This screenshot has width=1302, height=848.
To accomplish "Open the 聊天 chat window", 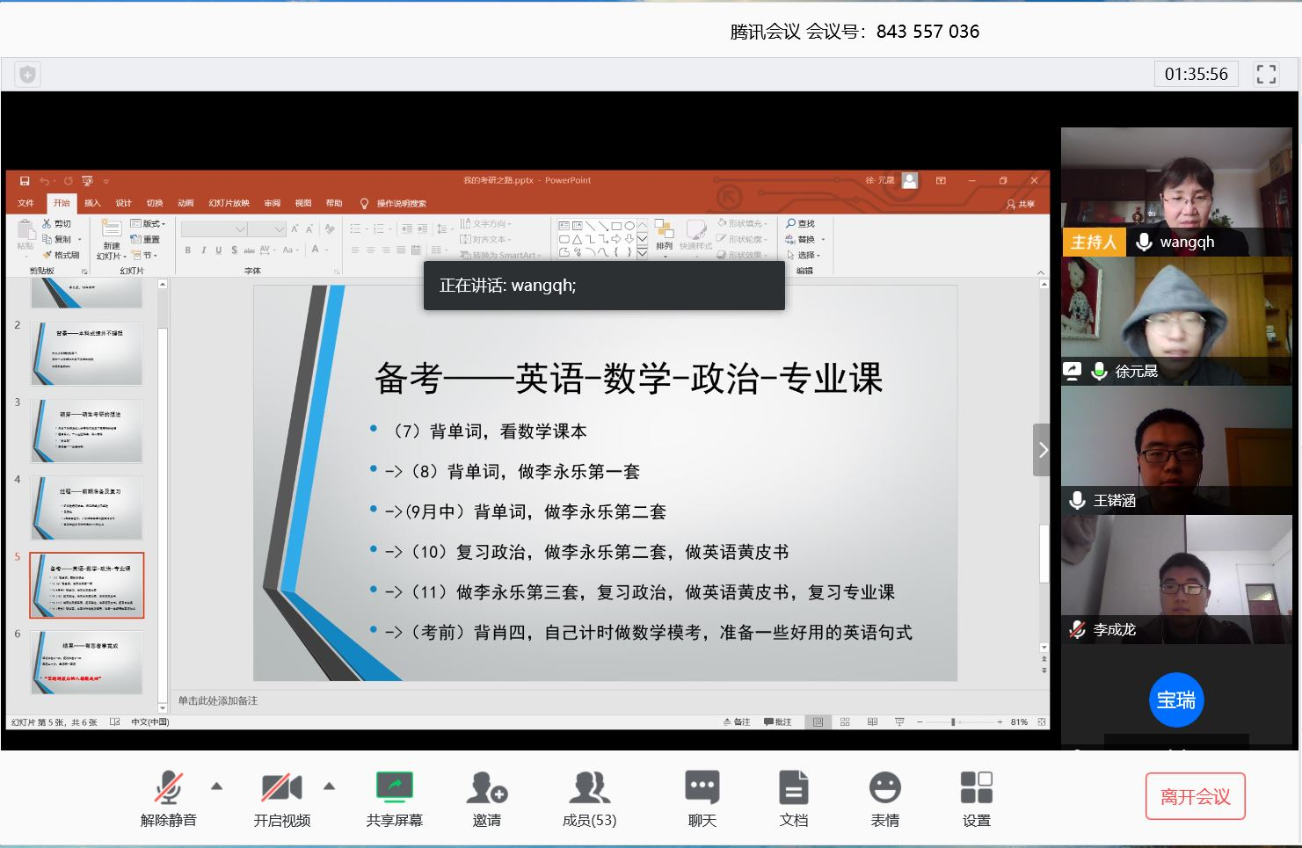I will click(702, 798).
